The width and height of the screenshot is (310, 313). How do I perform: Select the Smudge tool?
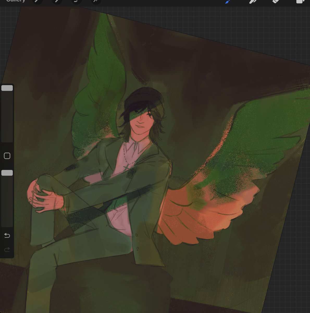(252, 2)
